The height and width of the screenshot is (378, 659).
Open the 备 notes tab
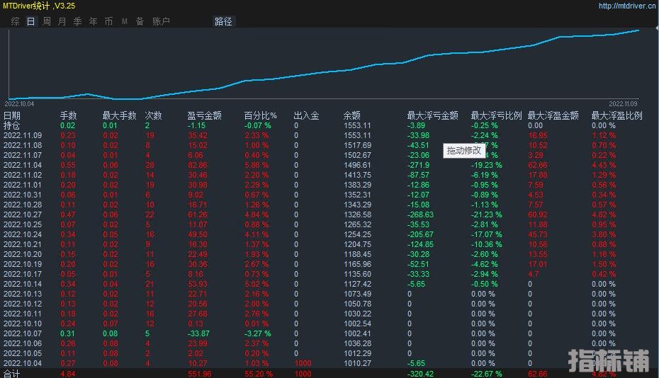pos(140,21)
